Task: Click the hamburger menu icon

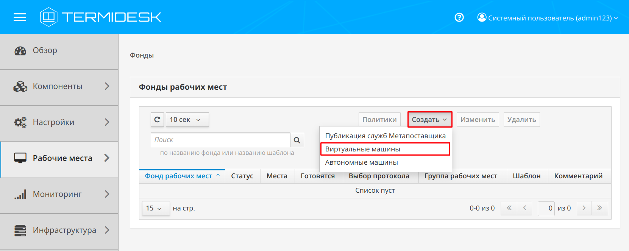Action: (20, 17)
